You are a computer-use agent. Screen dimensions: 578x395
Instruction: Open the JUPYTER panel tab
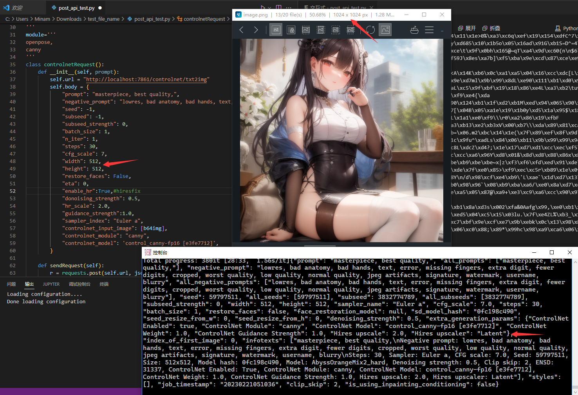(51, 284)
